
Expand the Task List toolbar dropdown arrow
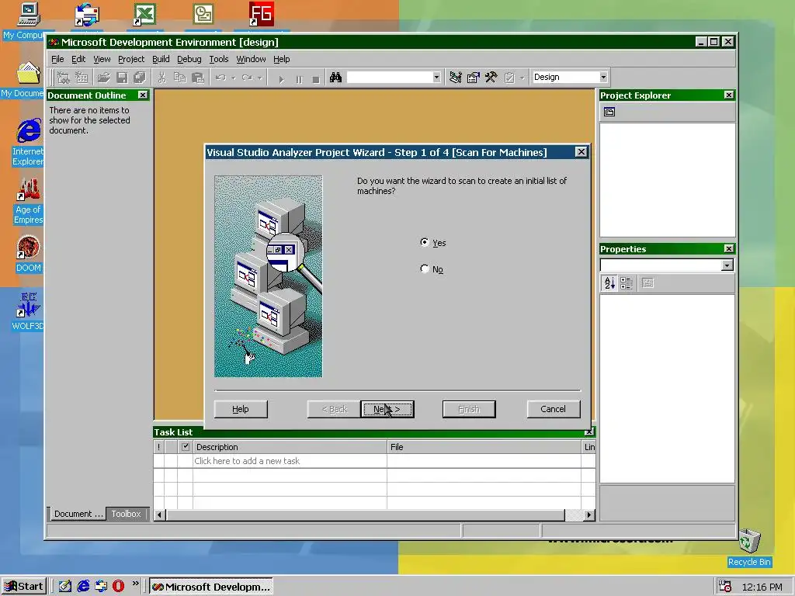(522, 78)
